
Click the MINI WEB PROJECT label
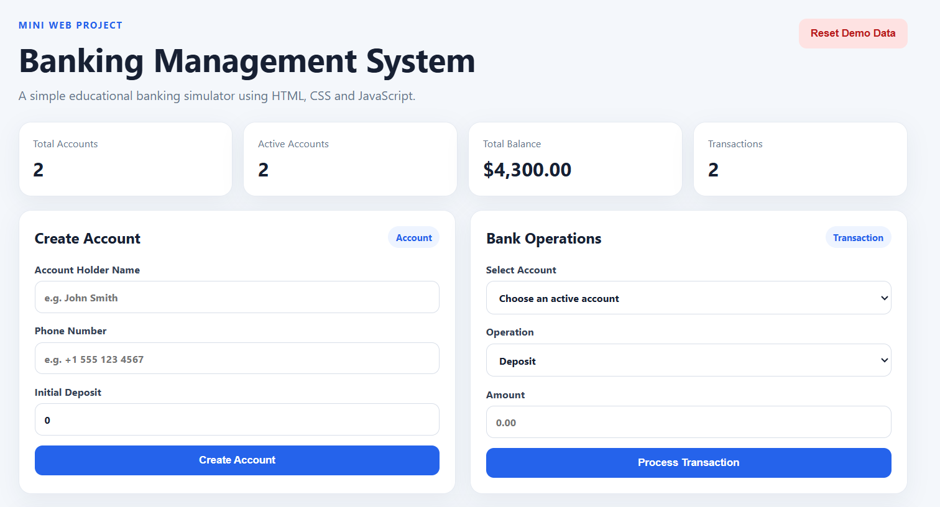click(x=70, y=25)
